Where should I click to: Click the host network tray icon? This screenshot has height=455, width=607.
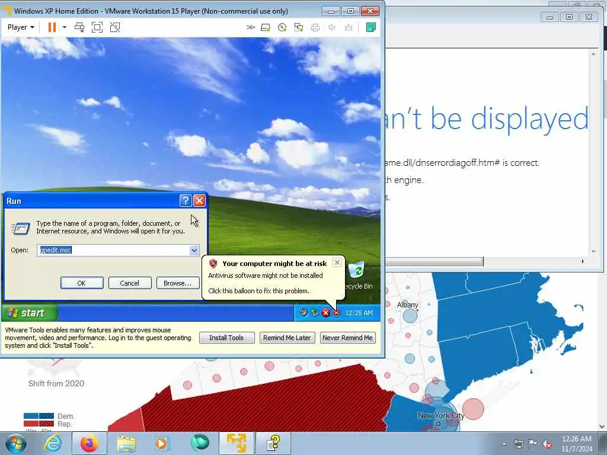coord(518,444)
